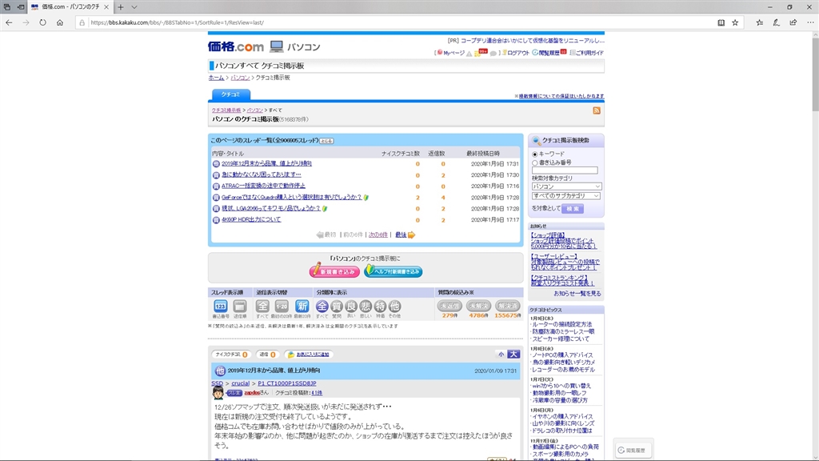Click 新規書き込み button
The height and width of the screenshot is (461, 819).
tap(334, 271)
